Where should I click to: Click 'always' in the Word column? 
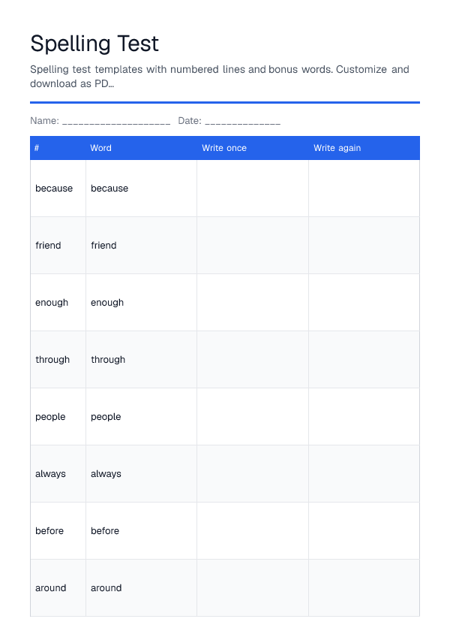click(x=106, y=474)
